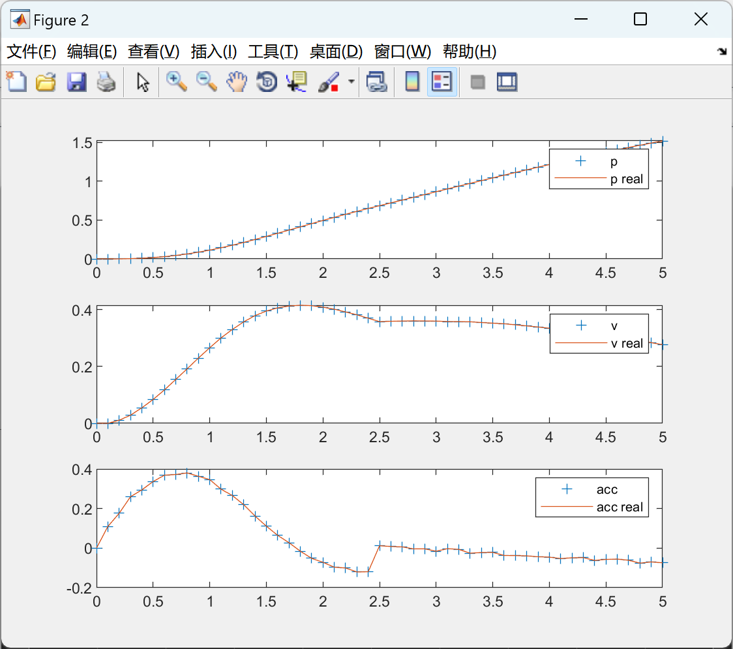Show Plot Tools and dock the figure
Image resolution: width=733 pixels, height=649 pixels.
(507, 82)
